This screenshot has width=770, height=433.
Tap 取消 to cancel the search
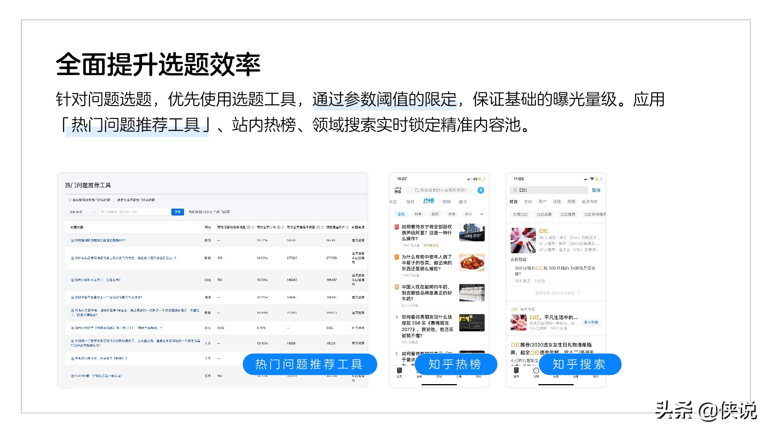596,190
